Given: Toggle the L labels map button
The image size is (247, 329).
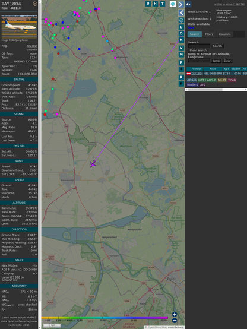Looking at the screenshot, I should (181, 27).
